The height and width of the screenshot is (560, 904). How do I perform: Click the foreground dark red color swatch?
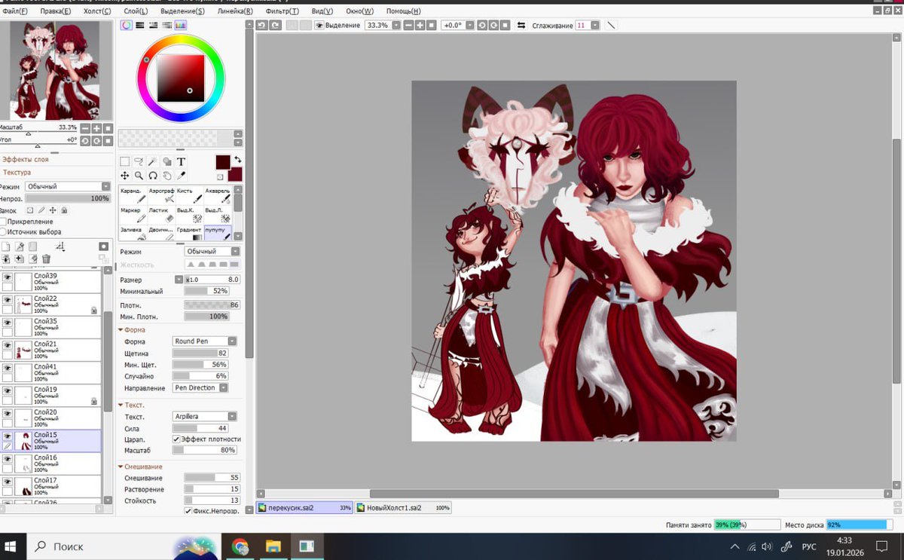click(222, 162)
